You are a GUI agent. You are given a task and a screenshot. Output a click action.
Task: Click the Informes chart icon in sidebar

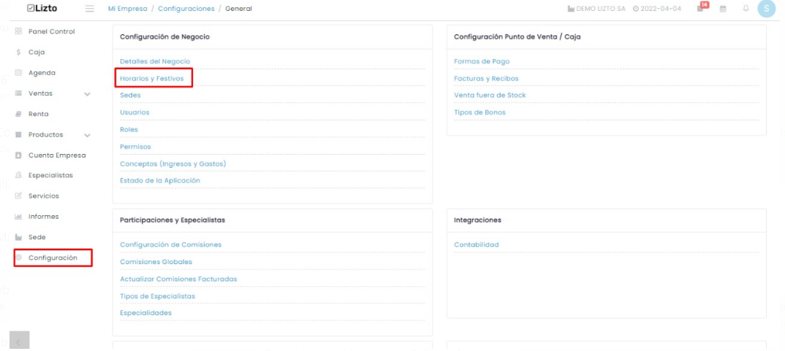18,217
